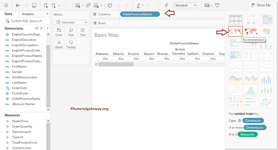Open the Analytics tab options arrows
This screenshot has width=278, height=150.
coord(48,14)
